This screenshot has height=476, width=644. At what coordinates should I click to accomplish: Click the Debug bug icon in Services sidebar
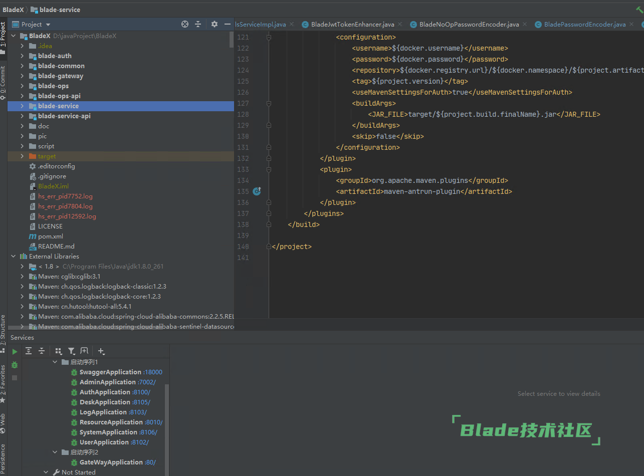tap(15, 365)
